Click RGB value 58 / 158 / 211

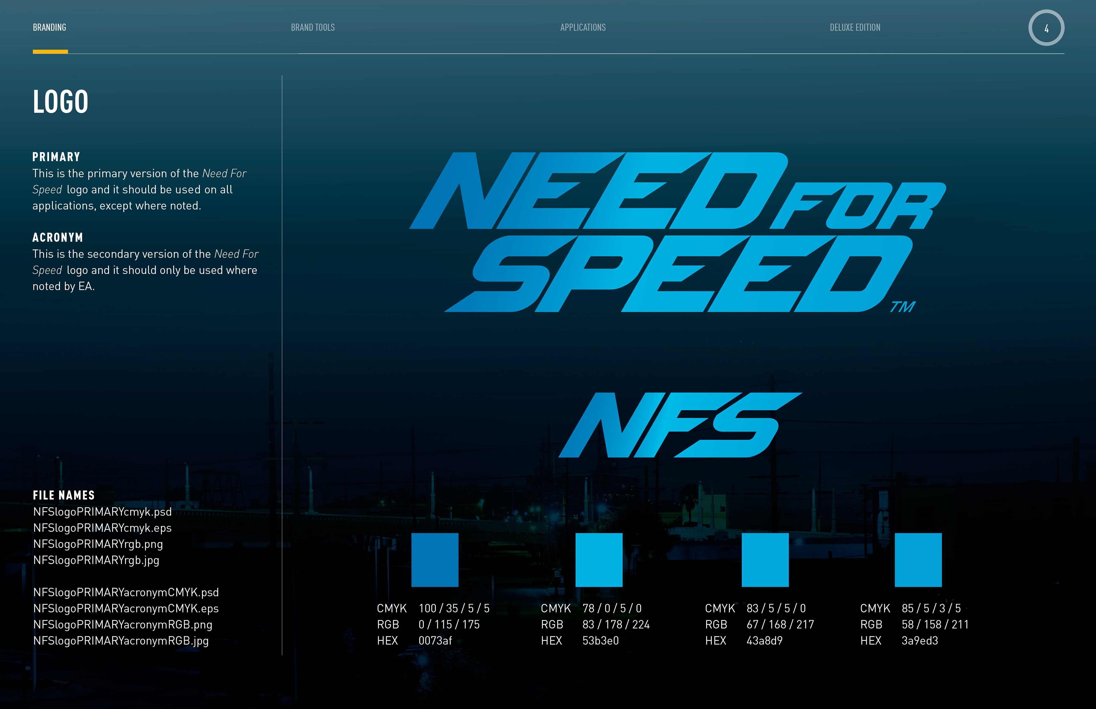[x=935, y=625]
